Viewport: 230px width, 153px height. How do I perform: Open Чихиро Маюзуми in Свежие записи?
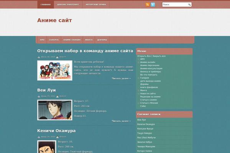tap(146, 146)
